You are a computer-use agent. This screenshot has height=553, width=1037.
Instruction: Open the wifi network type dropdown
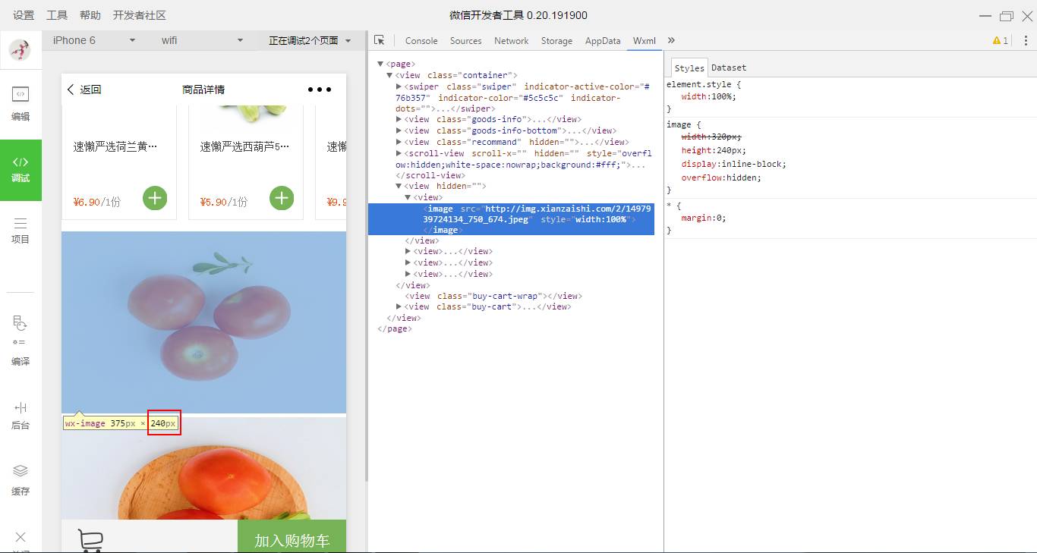(x=202, y=40)
